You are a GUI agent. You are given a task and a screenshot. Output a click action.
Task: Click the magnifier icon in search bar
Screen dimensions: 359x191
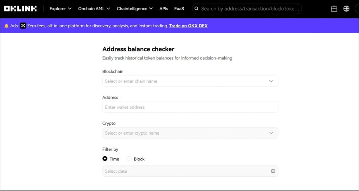tap(197, 8)
